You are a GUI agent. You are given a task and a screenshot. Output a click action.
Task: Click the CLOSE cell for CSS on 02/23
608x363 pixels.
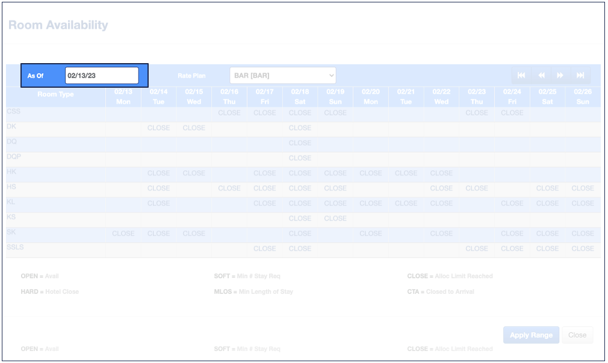[477, 113]
